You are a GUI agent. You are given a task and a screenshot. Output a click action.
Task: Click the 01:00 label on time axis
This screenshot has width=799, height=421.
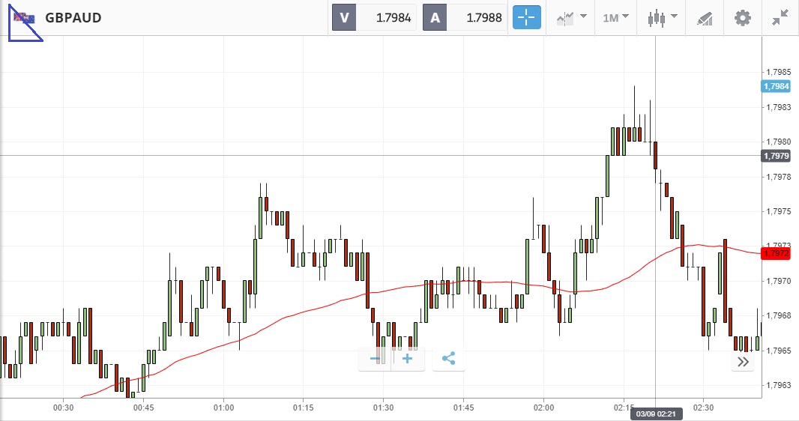pyautogui.click(x=223, y=408)
